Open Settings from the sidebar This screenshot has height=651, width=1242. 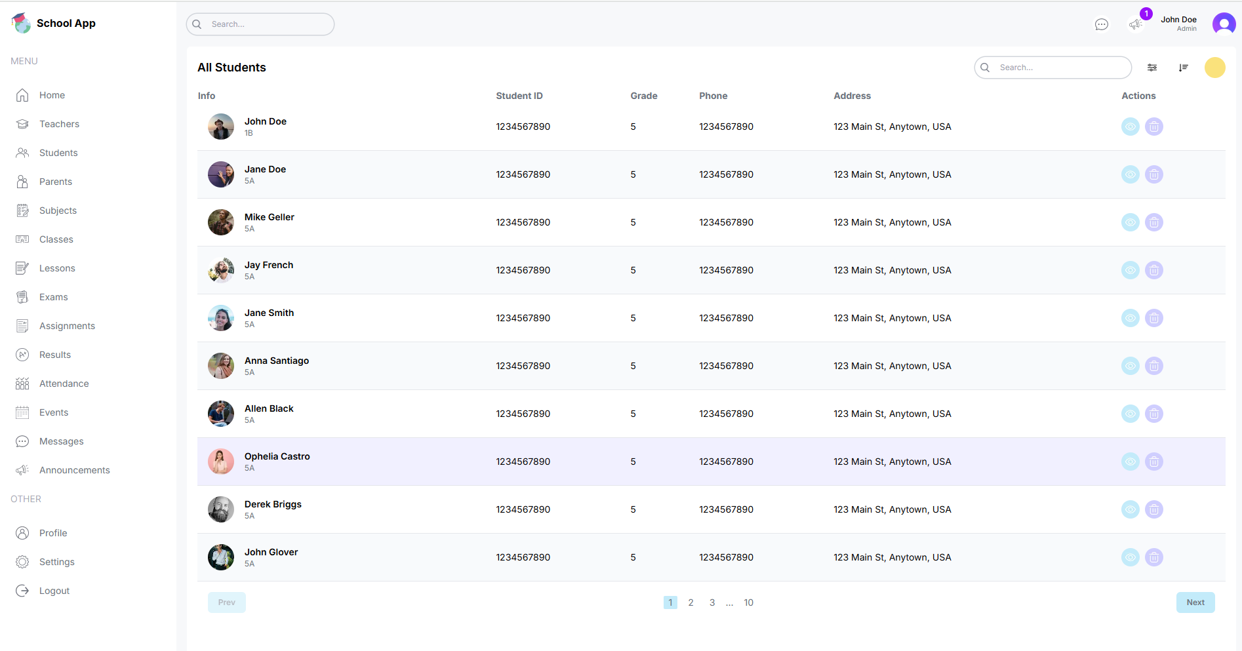point(56,562)
